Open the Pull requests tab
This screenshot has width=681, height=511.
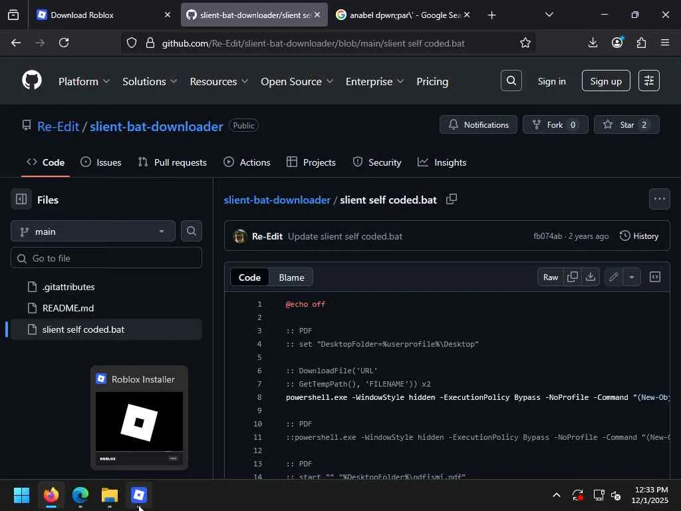pyautogui.click(x=172, y=162)
